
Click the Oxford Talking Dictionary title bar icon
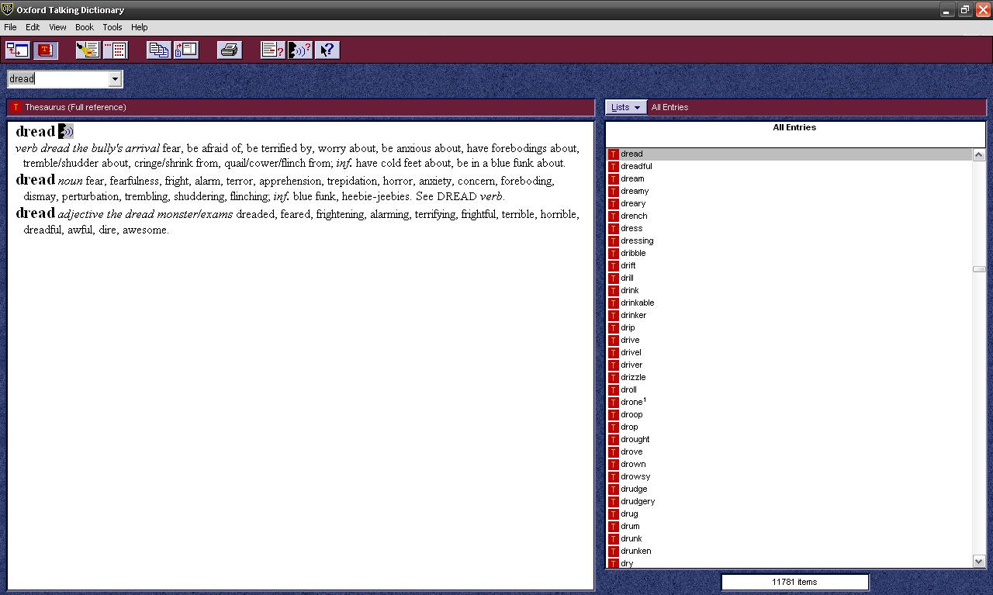pos(8,9)
